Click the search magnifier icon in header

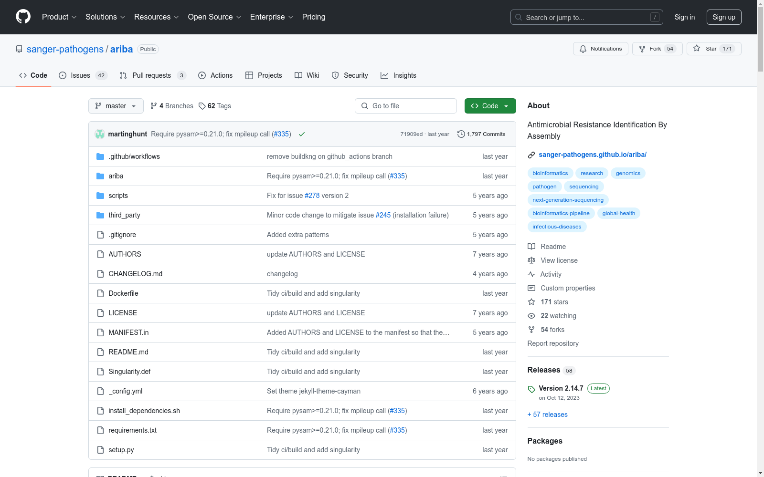519,17
